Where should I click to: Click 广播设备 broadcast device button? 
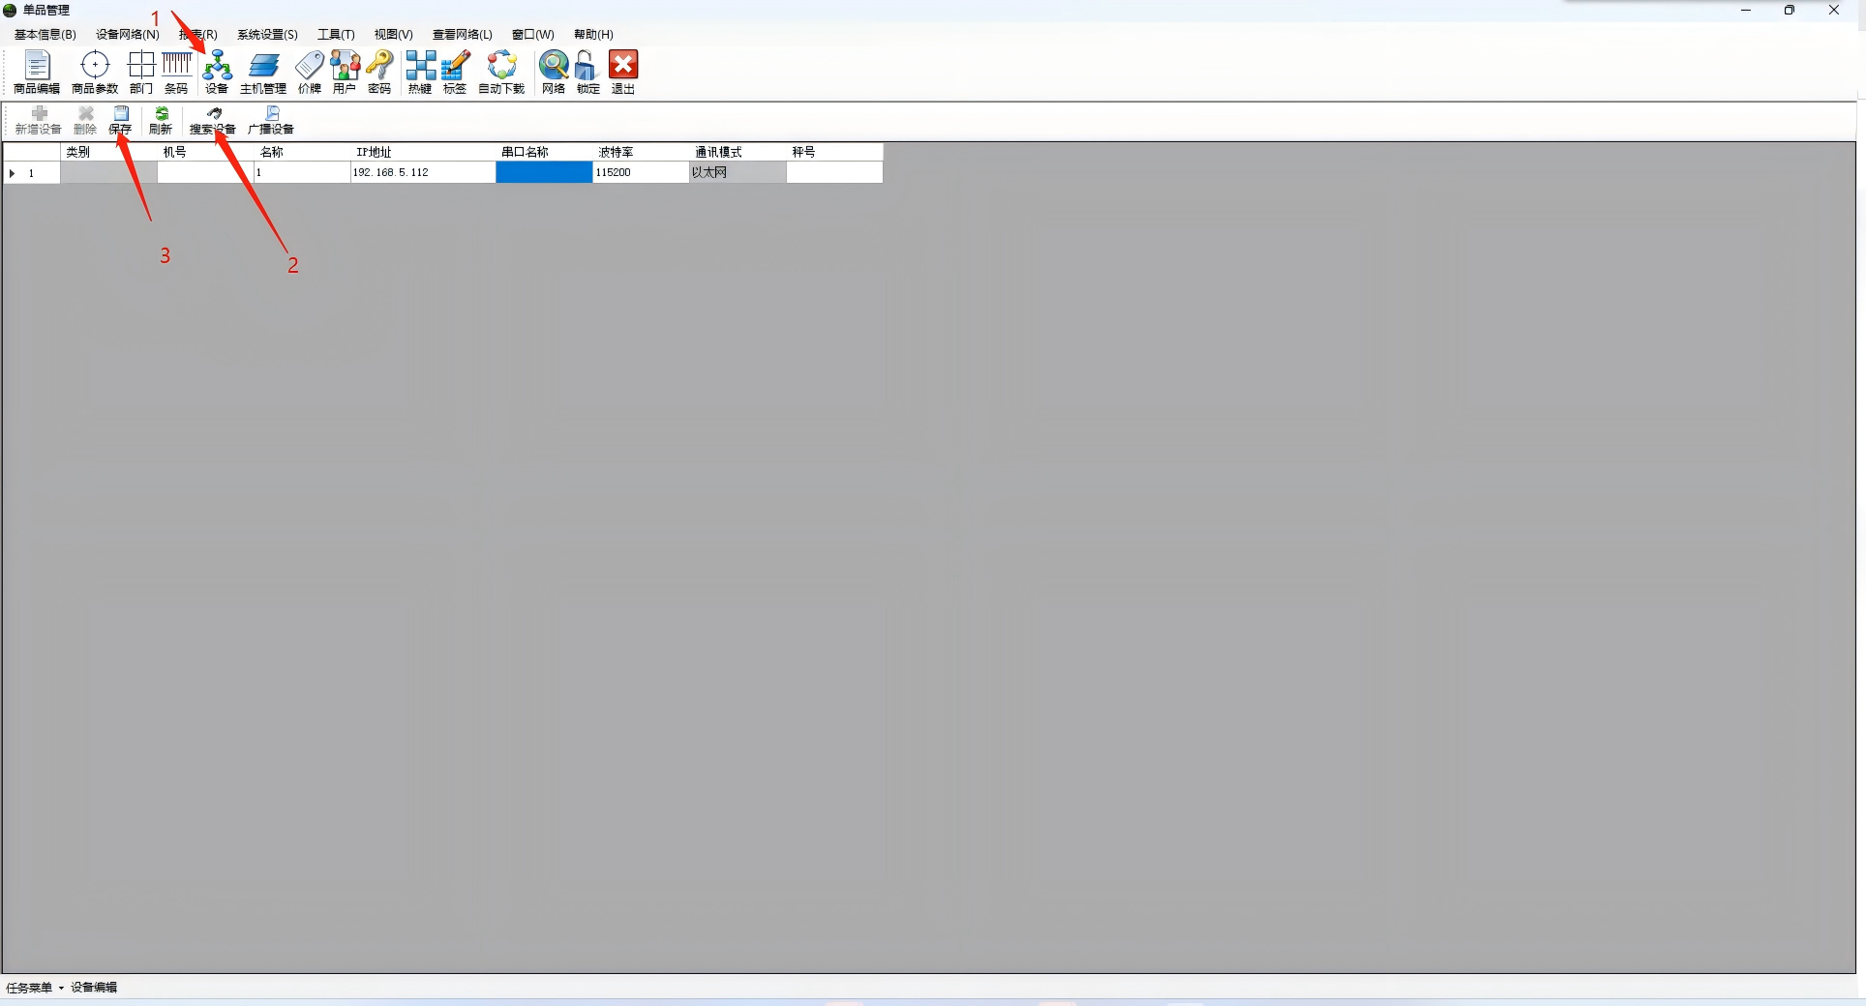271,120
